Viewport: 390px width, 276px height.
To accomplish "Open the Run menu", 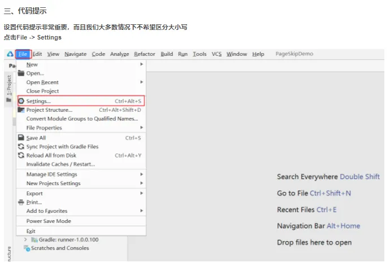I will click(183, 54).
